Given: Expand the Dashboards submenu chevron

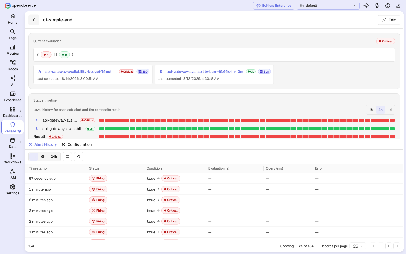Looking at the screenshot, I should pyautogui.click(x=21, y=111).
